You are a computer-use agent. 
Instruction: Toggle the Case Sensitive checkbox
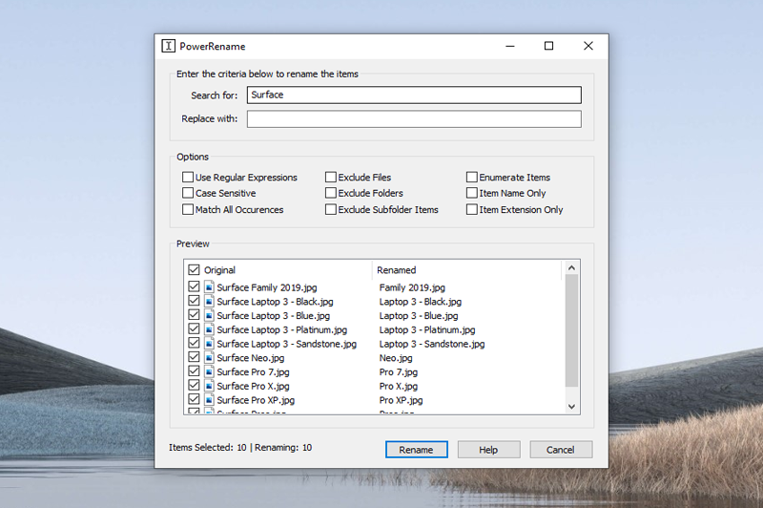click(188, 193)
